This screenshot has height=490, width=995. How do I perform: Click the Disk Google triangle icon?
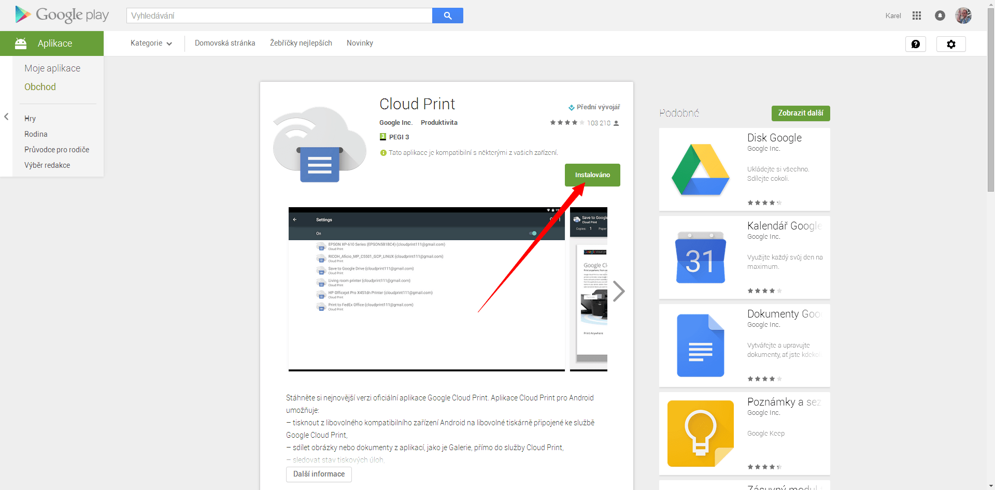tap(701, 169)
